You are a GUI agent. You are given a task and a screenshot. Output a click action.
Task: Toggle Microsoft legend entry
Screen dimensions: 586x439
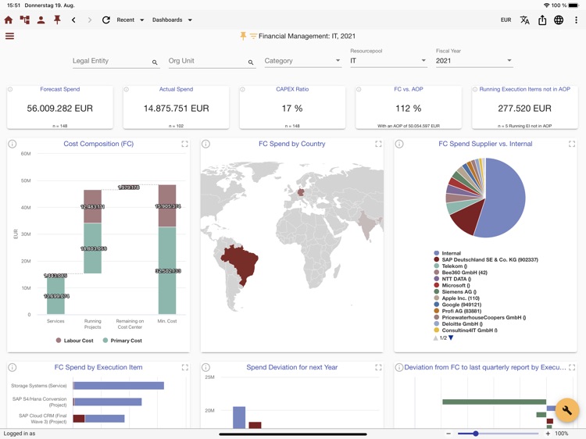pos(452,285)
